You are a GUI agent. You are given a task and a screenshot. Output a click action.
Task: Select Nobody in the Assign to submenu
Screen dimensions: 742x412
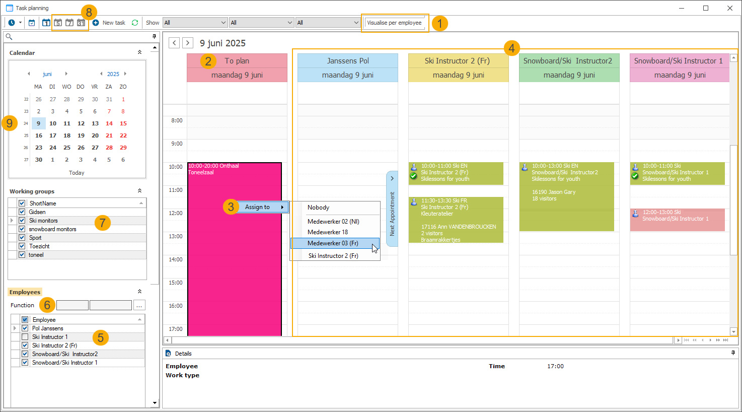[318, 208]
